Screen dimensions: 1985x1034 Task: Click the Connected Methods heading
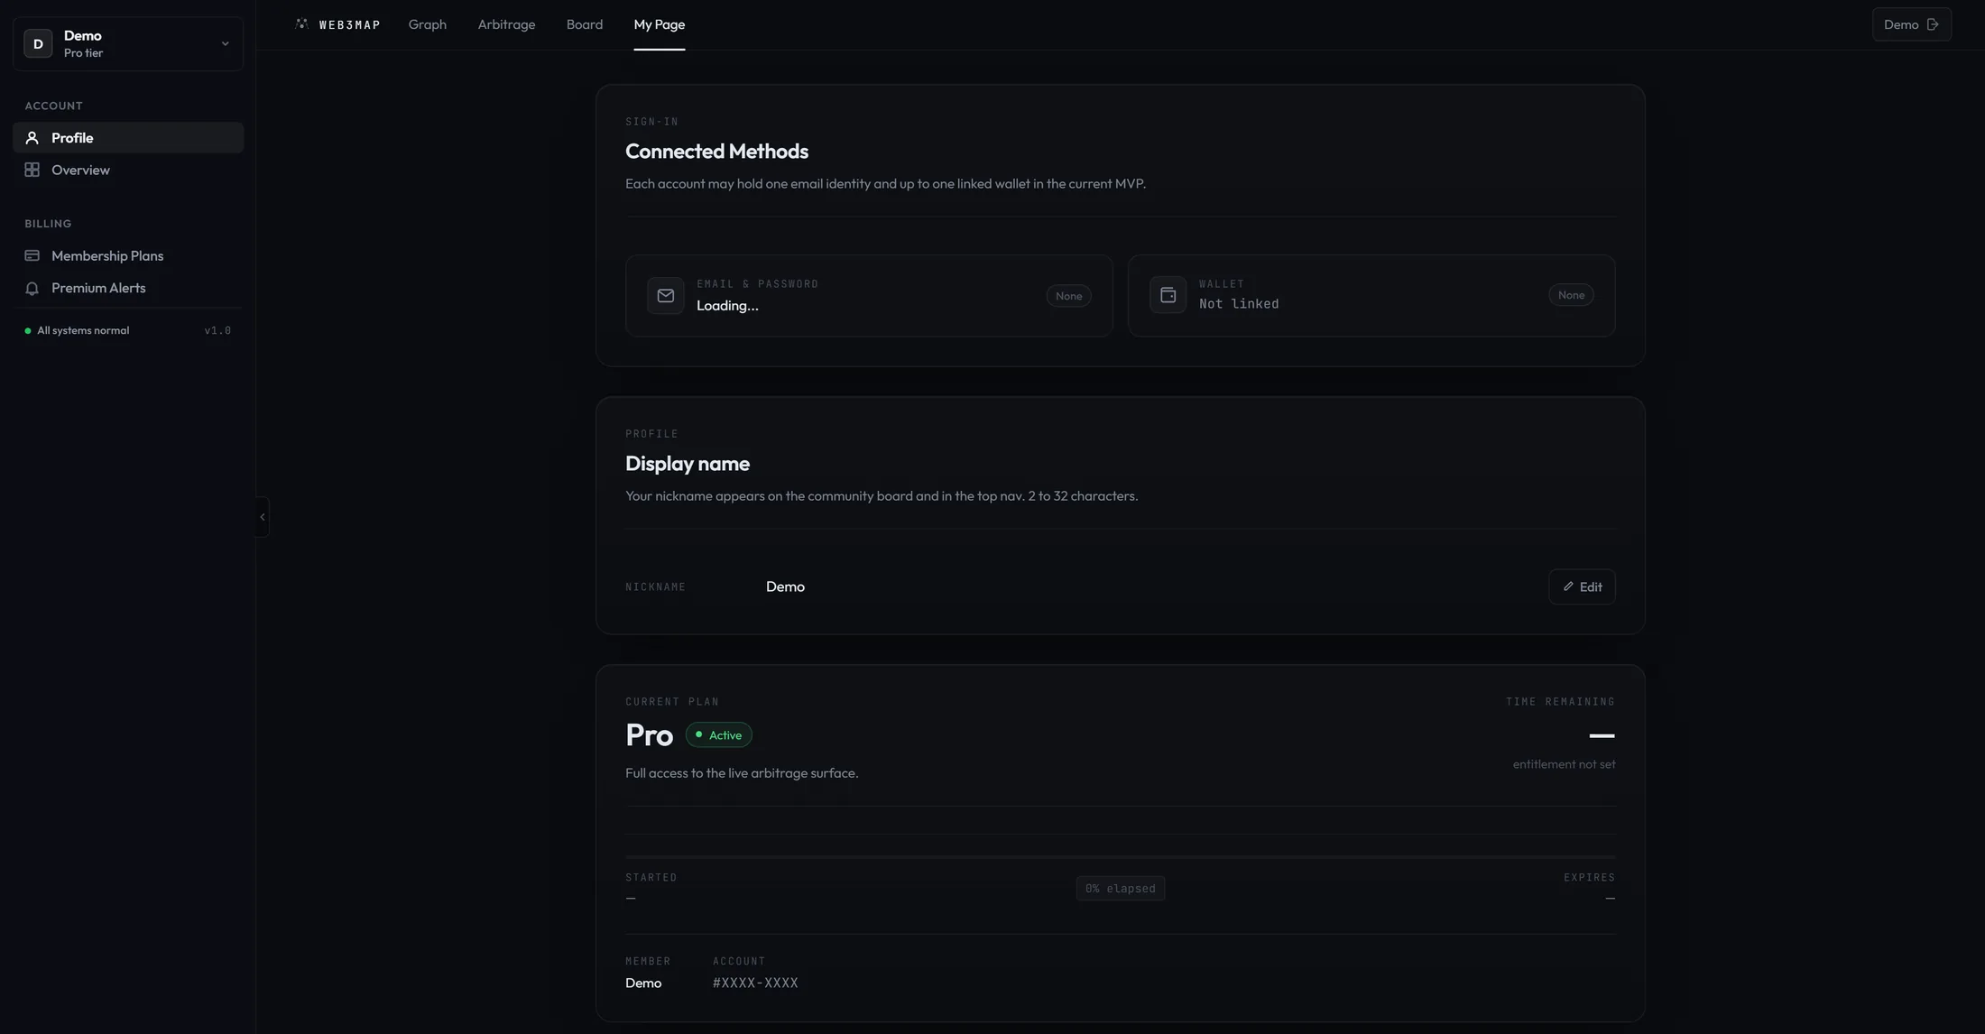click(x=716, y=151)
